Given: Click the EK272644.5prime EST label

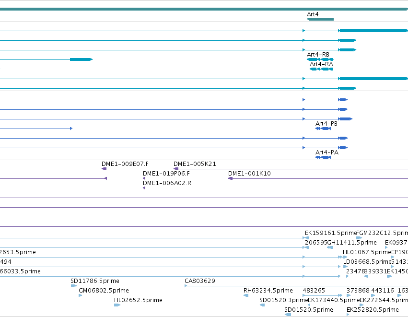Looking at the screenshot, I should tap(384, 300).
